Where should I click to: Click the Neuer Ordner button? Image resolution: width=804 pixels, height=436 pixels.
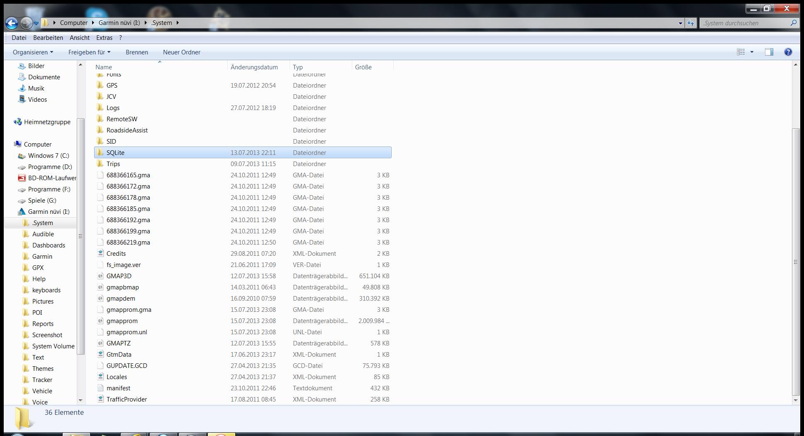point(181,52)
